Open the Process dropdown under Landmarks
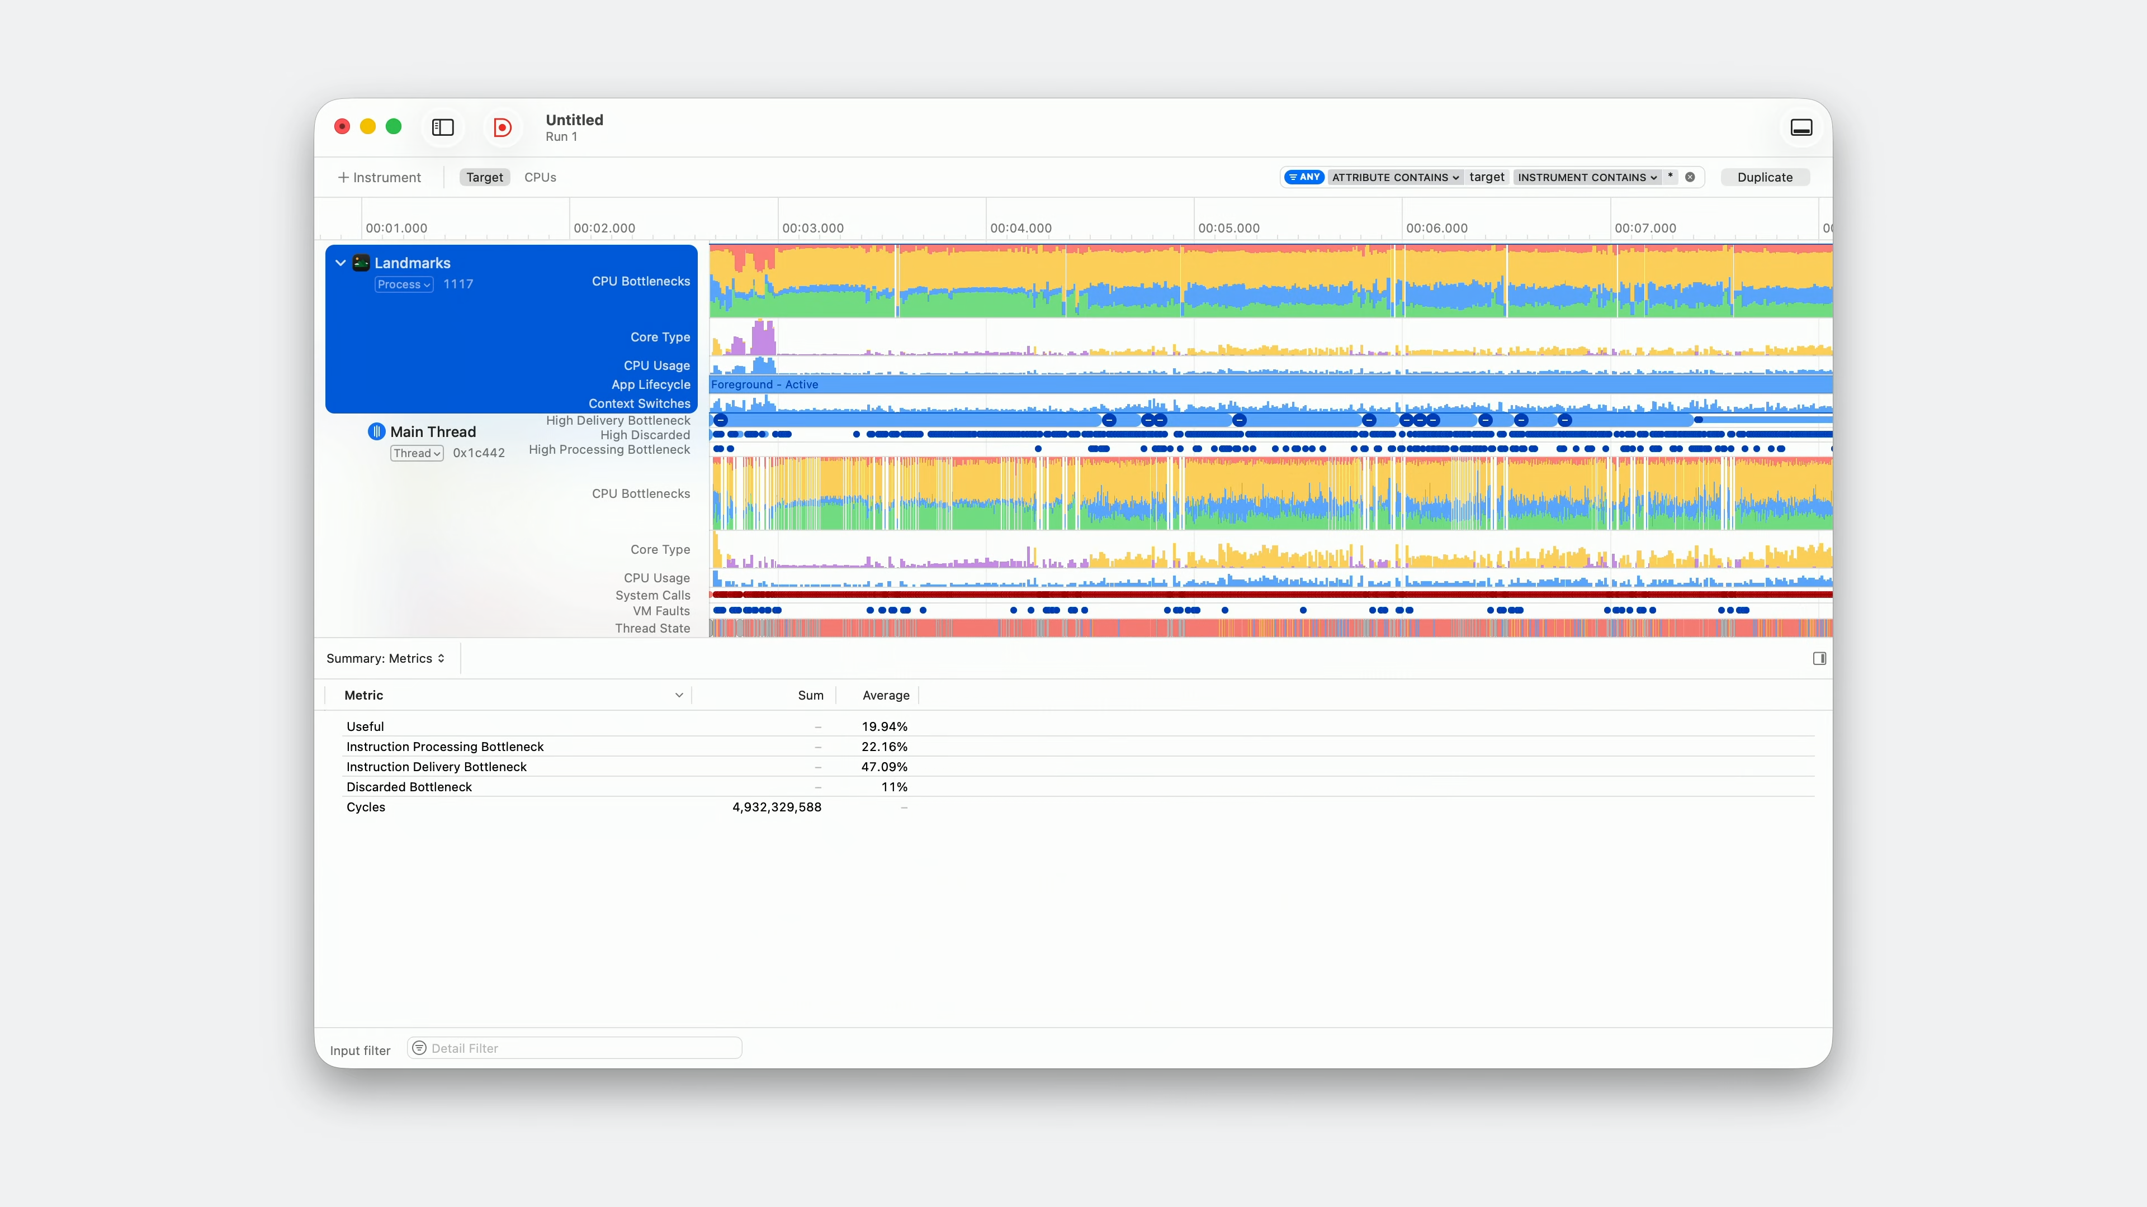2147x1207 pixels. [403, 285]
